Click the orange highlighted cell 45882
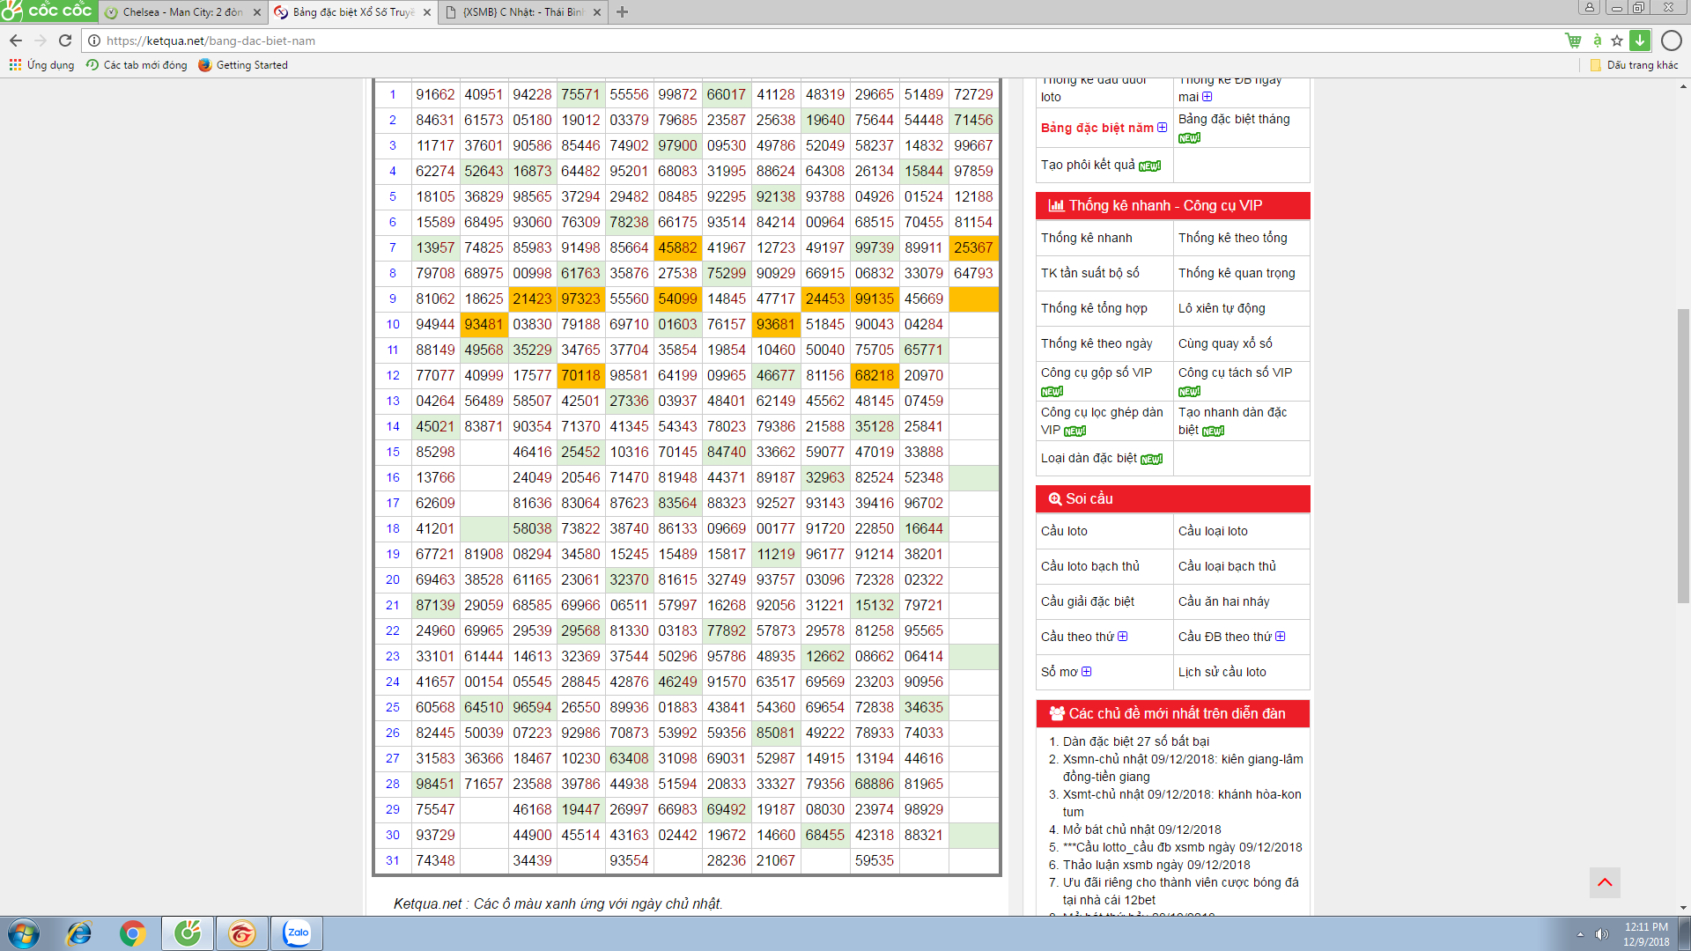 point(677,247)
